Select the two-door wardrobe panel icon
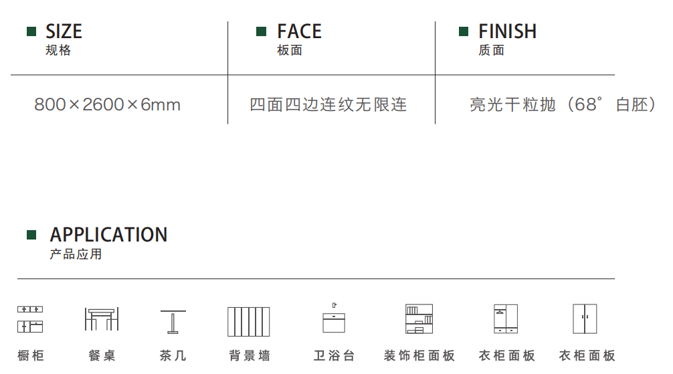Screen dimensions: 673x374 585,319
